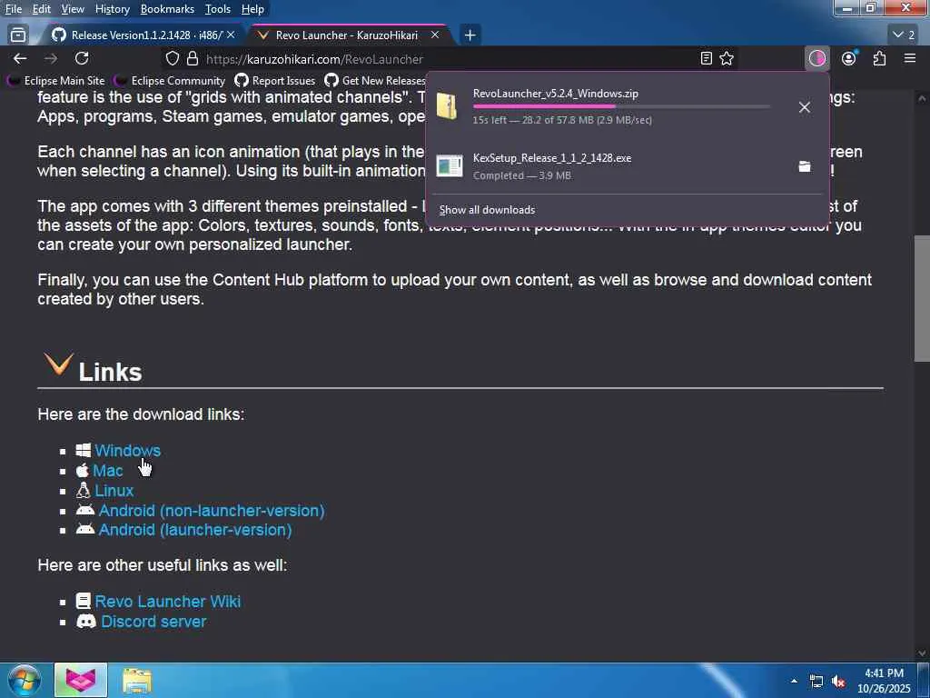Viewport: 930px width, 698px height.
Task: Open Get New Releases bookmark
Action: pyautogui.click(x=375, y=80)
